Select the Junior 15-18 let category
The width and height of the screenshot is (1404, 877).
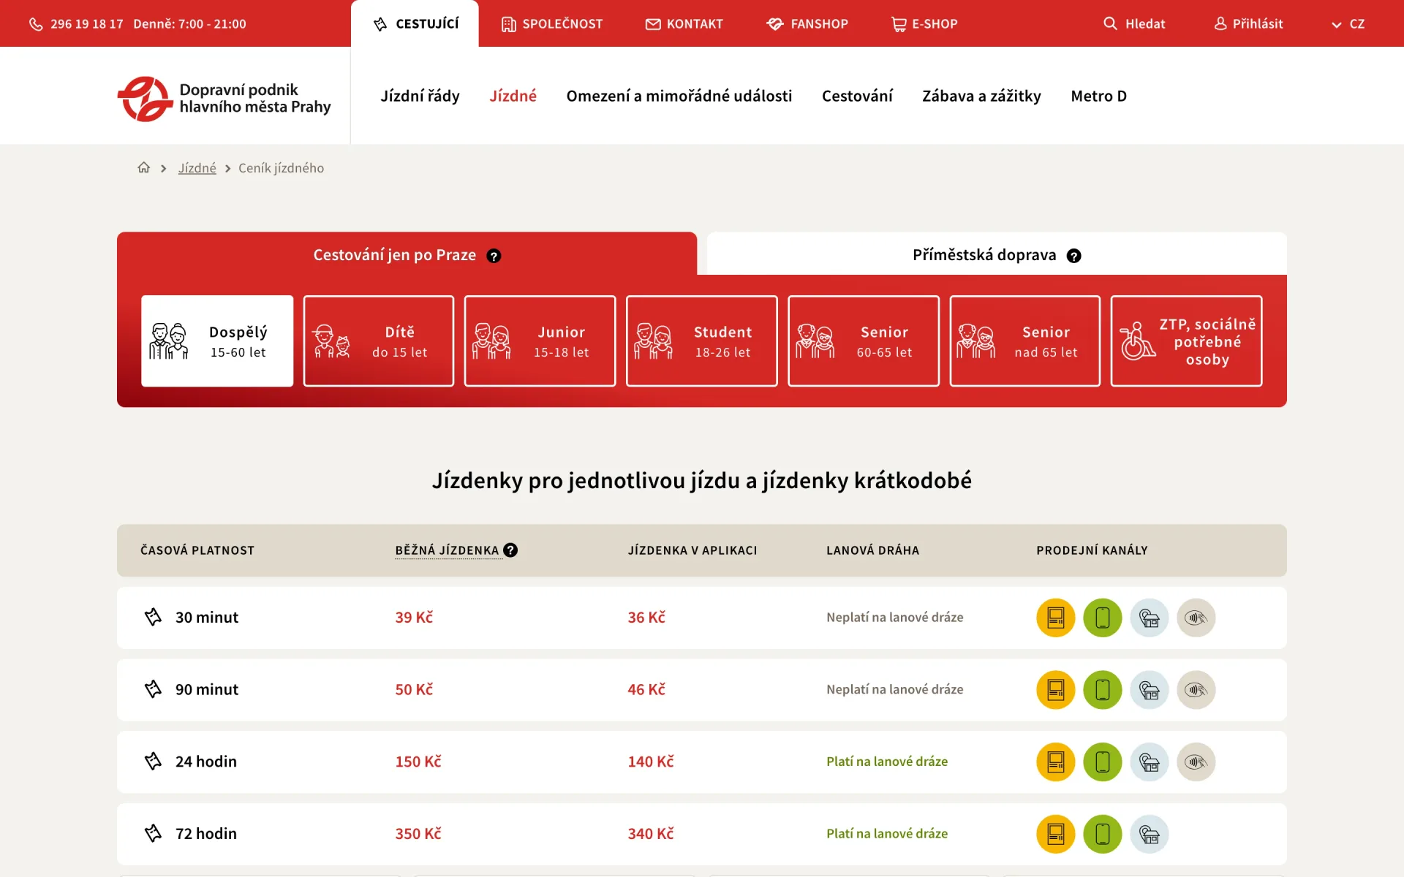540,341
